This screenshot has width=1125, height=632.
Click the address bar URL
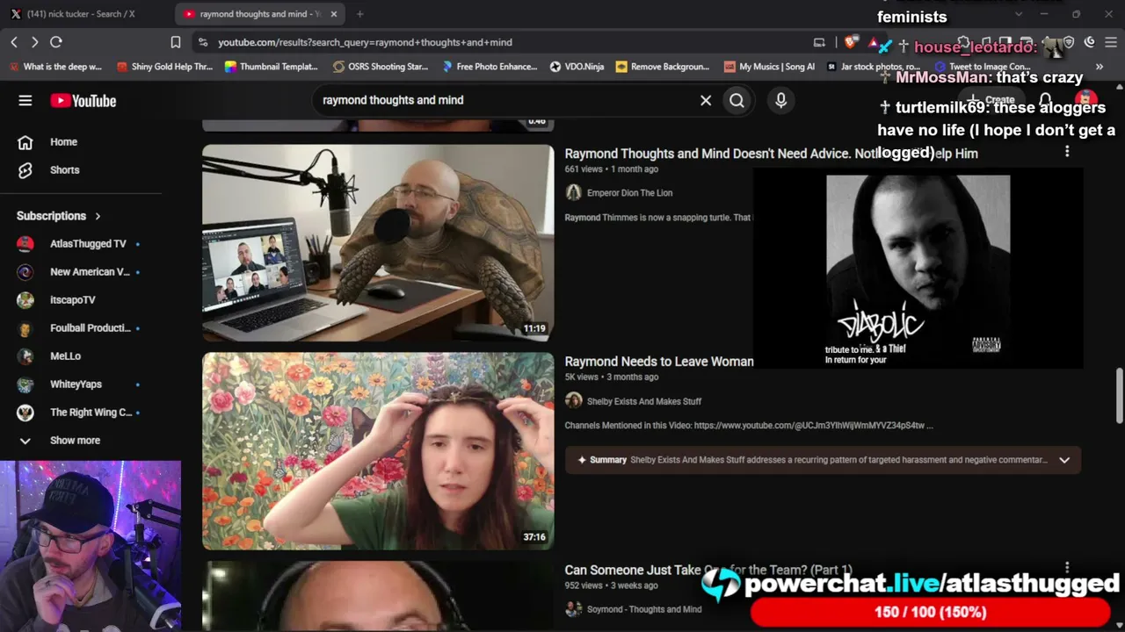(365, 42)
